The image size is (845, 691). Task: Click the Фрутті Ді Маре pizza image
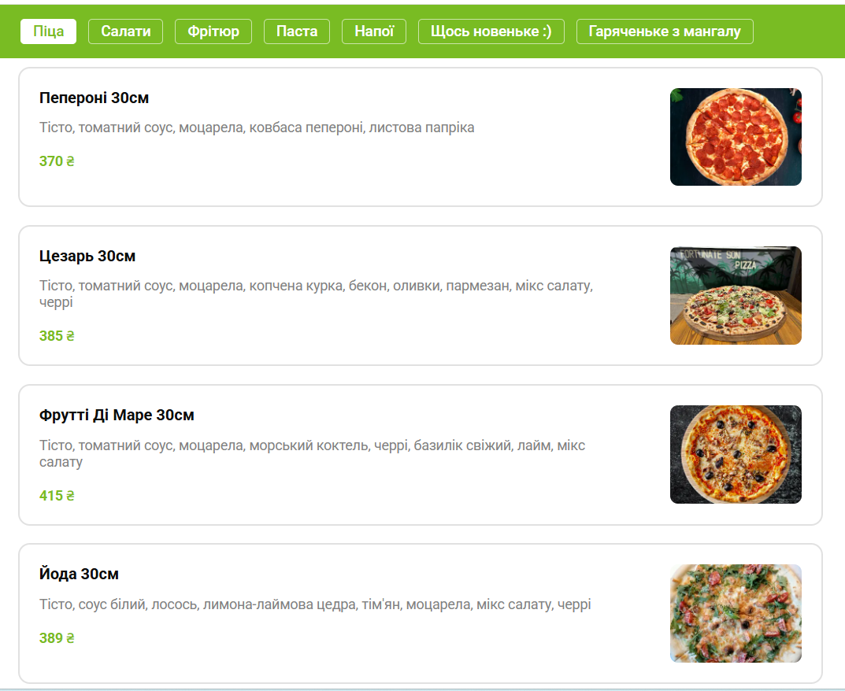click(735, 454)
